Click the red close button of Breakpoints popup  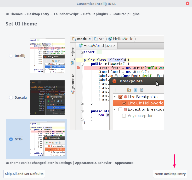pos(114,81)
